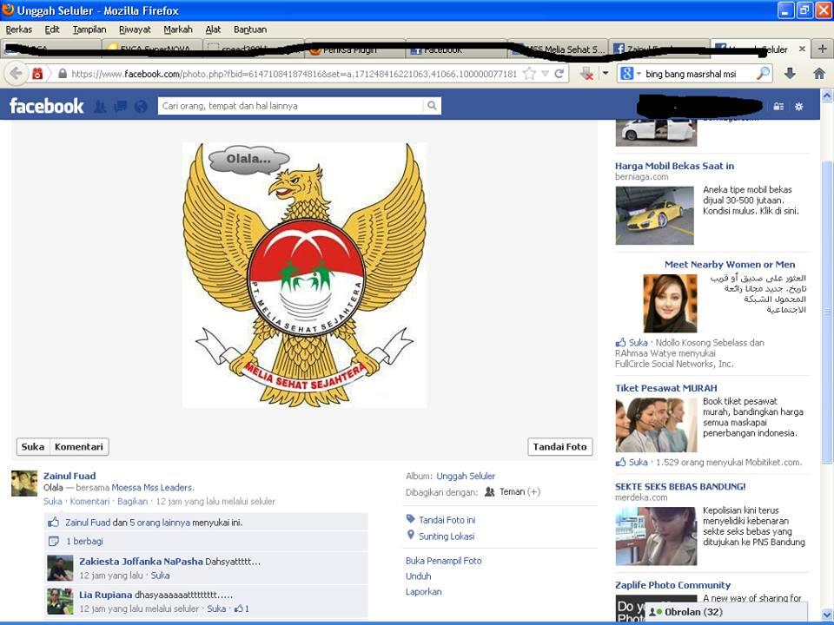Open the Tampilan menu

[89, 30]
